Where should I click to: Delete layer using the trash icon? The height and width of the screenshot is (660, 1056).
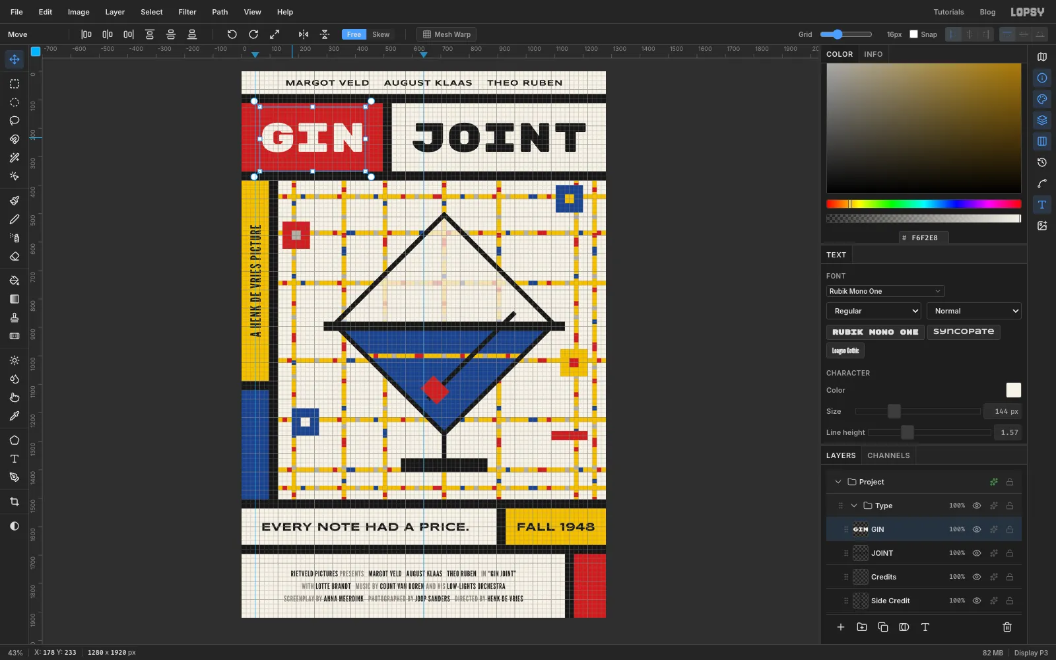(x=1007, y=627)
